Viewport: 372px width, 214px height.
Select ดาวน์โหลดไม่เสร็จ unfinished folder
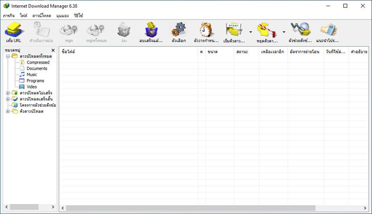tap(36, 93)
